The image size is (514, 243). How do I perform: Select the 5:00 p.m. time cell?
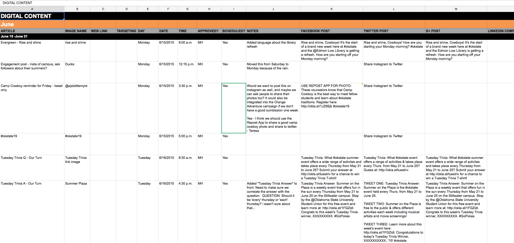point(187,144)
